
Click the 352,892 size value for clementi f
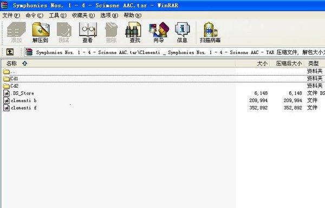pos(258,108)
